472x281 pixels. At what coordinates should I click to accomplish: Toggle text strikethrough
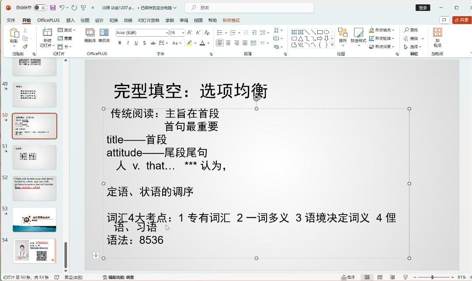pos(153,43)
